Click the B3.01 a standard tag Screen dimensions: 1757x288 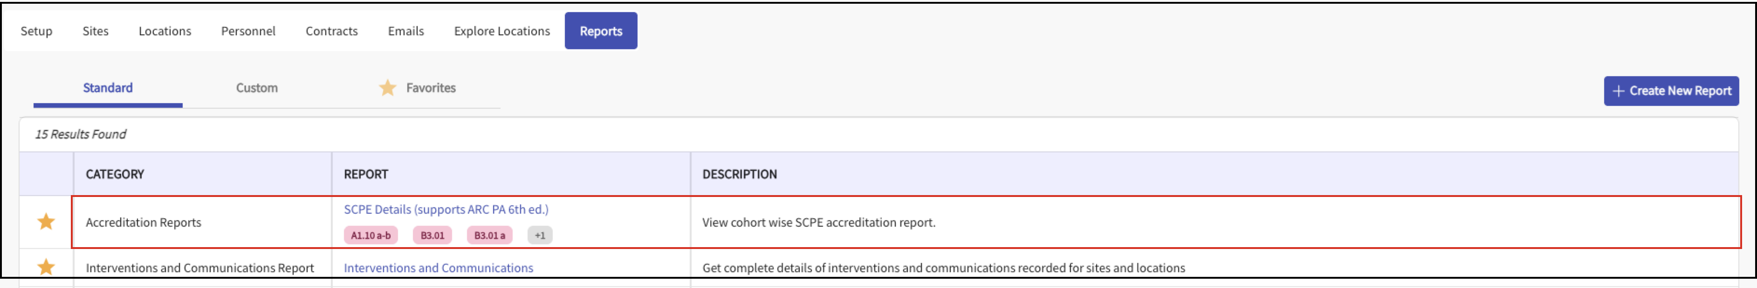point(489,235)
